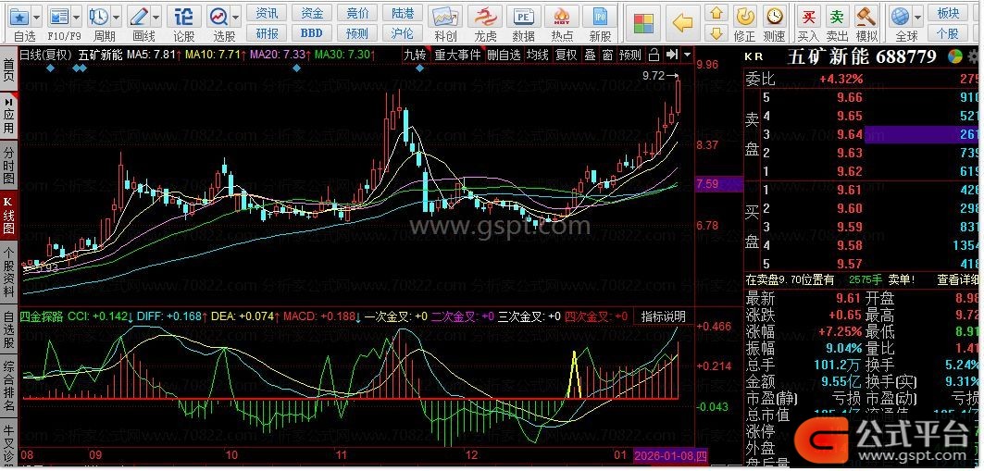This screenshot has width=984, height=471.
Task: Open the 模拟 gavel simulation tool
Action: tap(866, 22)
